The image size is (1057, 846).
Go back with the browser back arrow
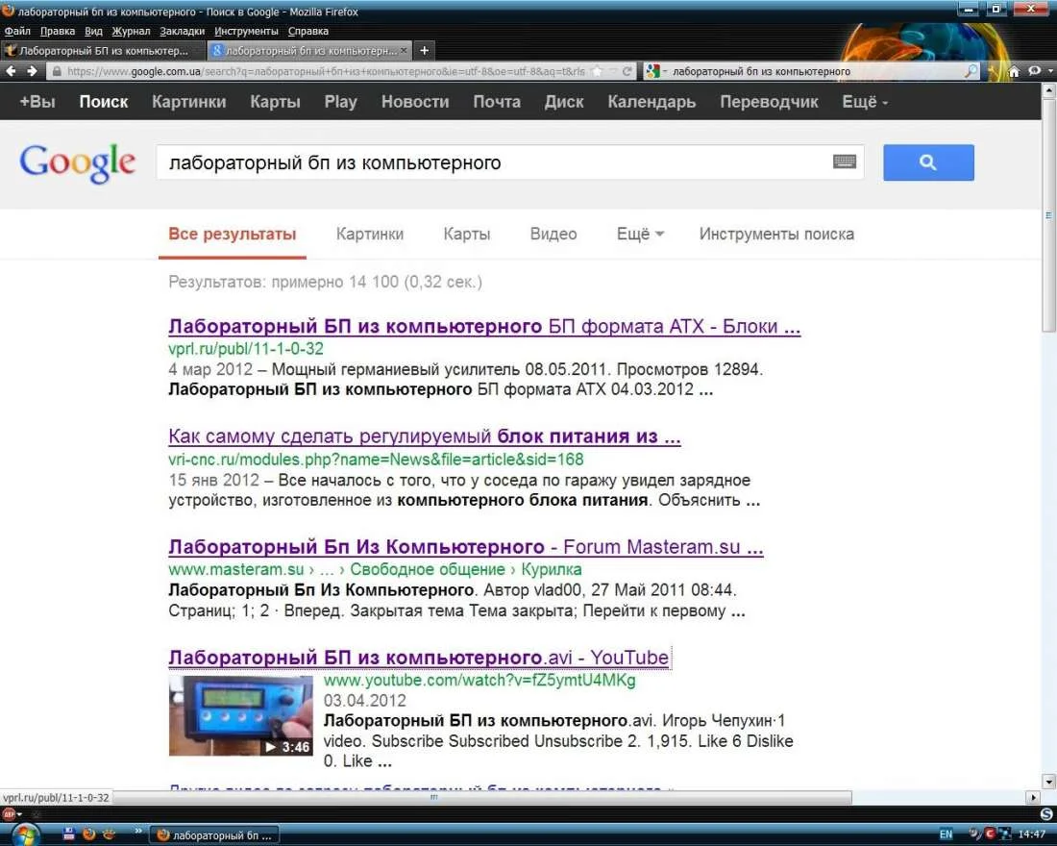pyautogui.click(x=11, y=71)
